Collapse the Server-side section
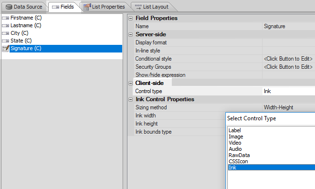 [131, 34]
